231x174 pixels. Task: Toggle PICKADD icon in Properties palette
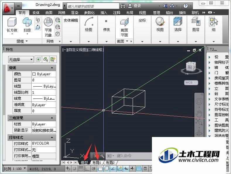tap(38, 59)
